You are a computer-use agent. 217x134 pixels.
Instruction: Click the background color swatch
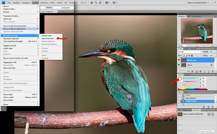(182, 81)
